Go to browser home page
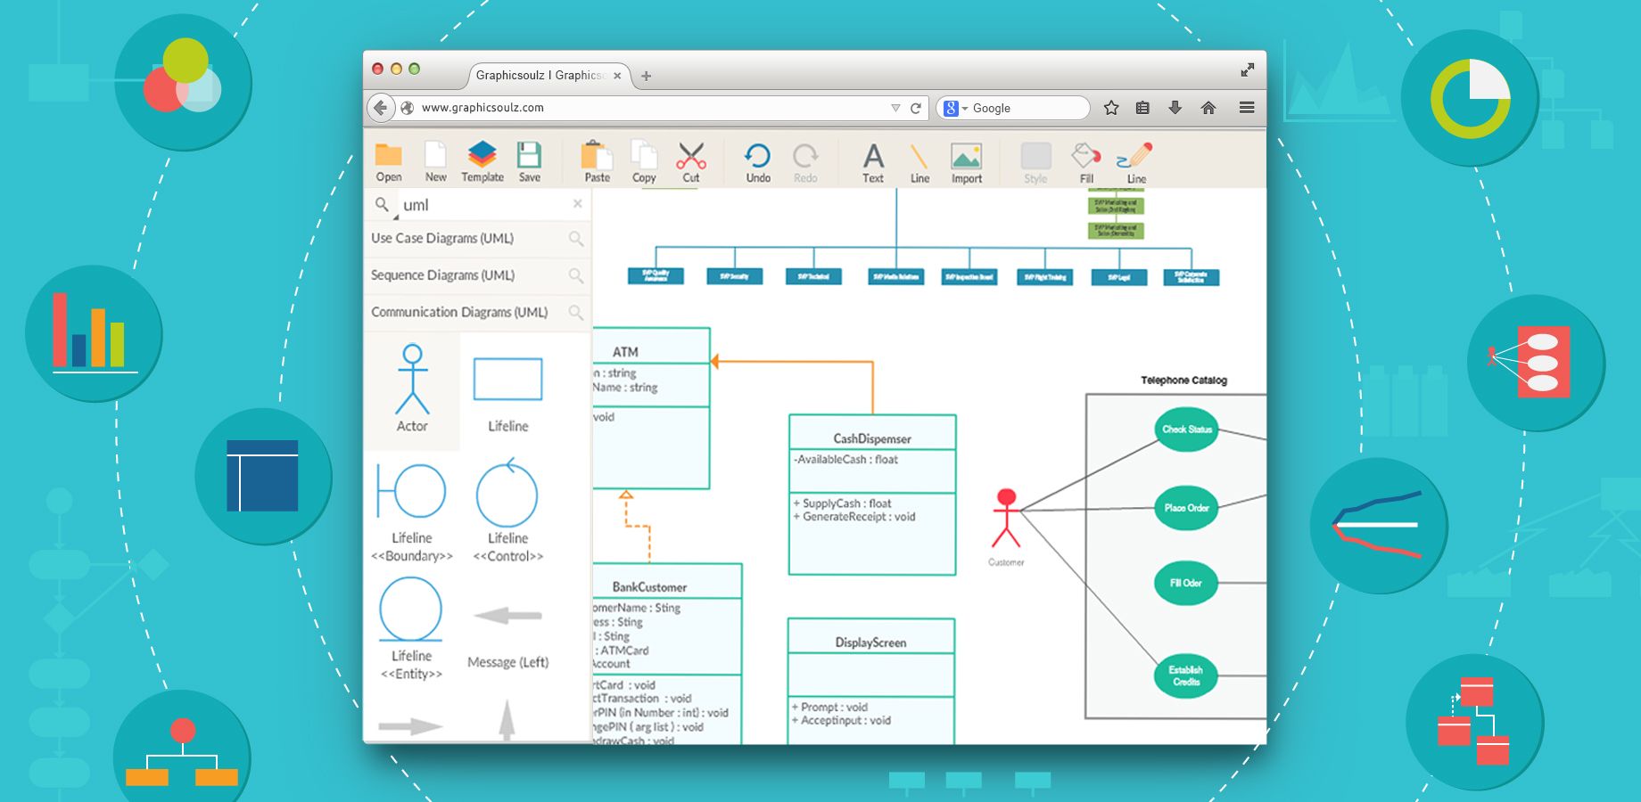Image resolution: width=1641 pixels, height=802 pixels. pyautogui.click(x=1208, y=108)
